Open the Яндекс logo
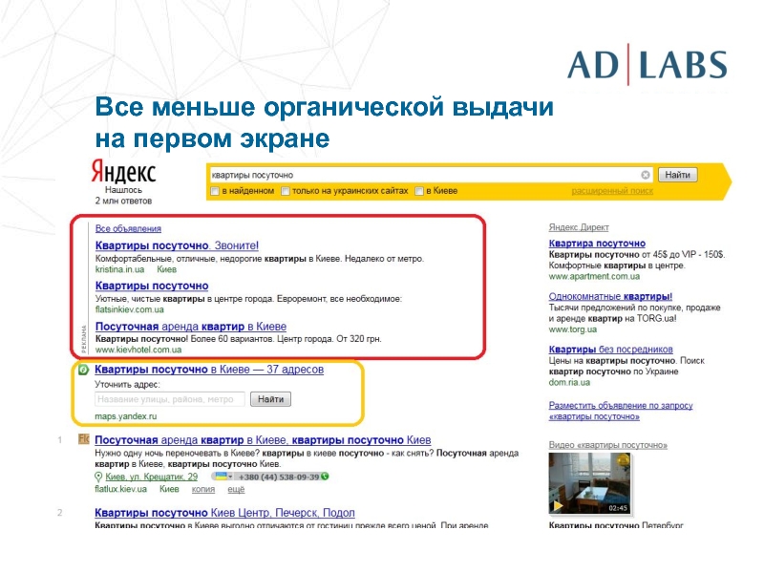This screenshot has height=573, width=764. click(123, 172)
